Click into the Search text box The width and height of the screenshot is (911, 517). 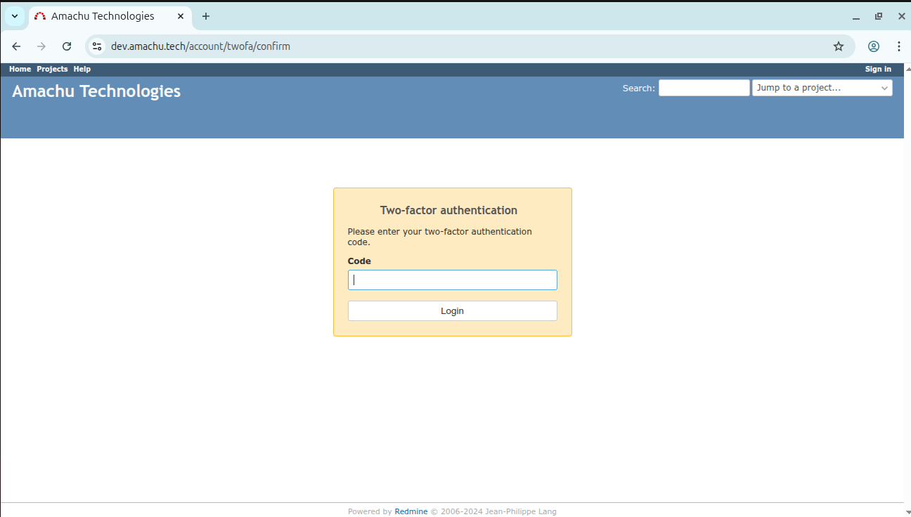click(x=704, y=88)
